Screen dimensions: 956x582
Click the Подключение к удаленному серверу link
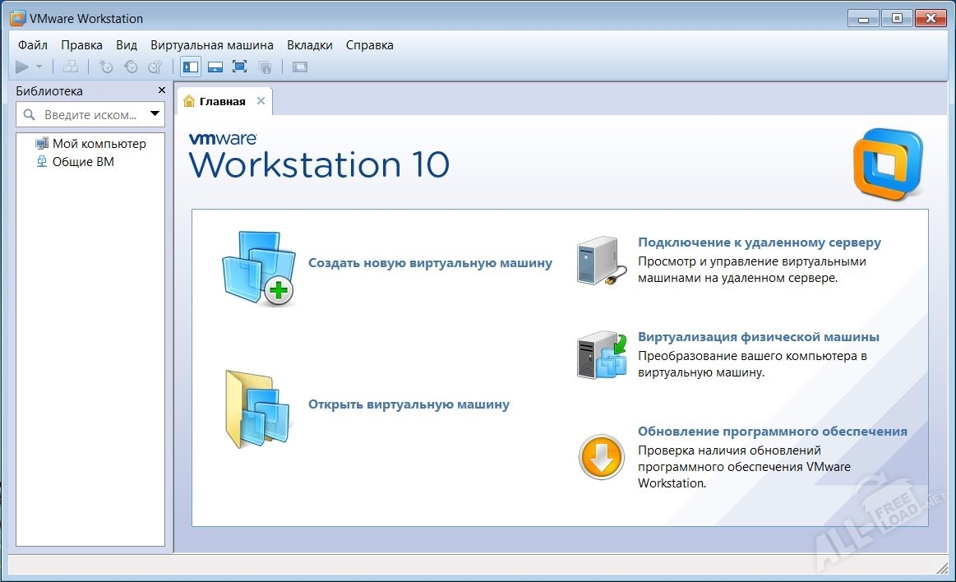[759, 242]
